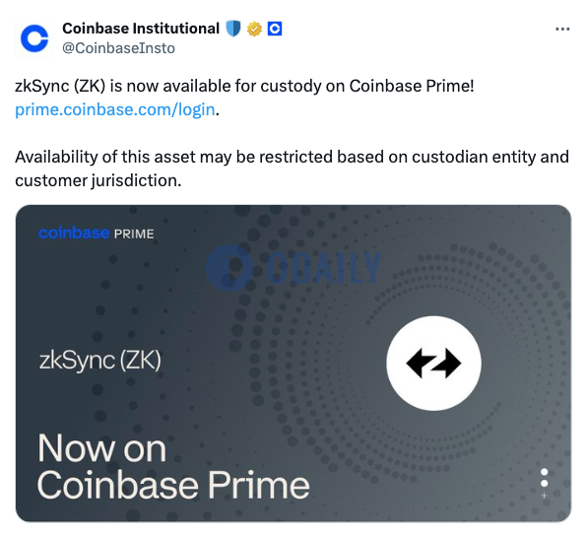Click the ODAILY watermark logo
Viewport: 587px width, 537px height.
tap(293, 268)
